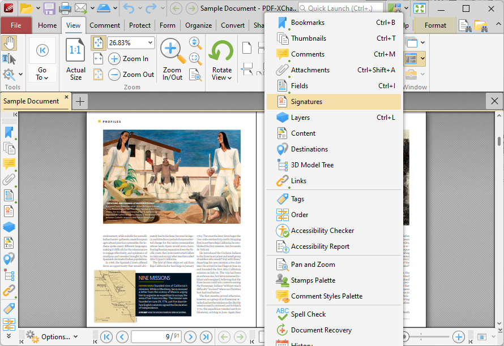
Task: Toggle Fields pane in the menu
Action: 334,86
